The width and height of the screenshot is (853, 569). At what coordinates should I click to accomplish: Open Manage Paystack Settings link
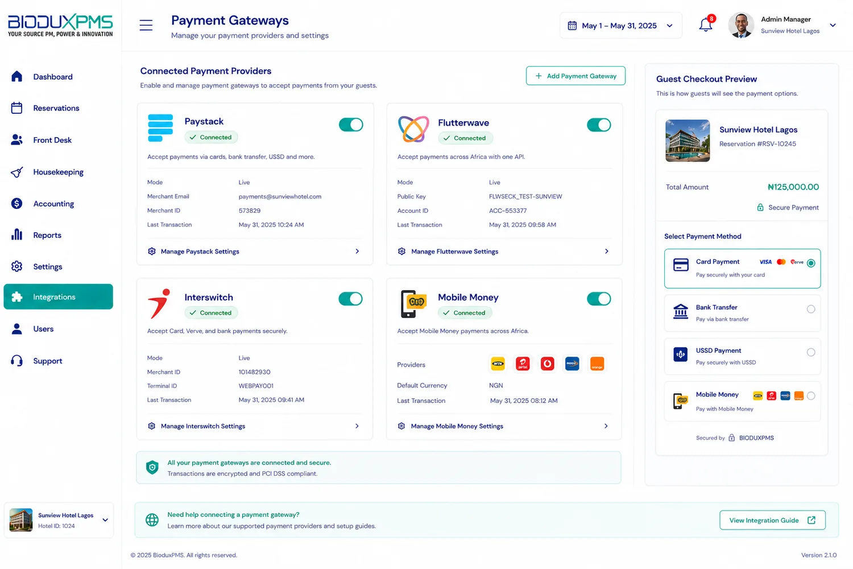coord(200,251)
